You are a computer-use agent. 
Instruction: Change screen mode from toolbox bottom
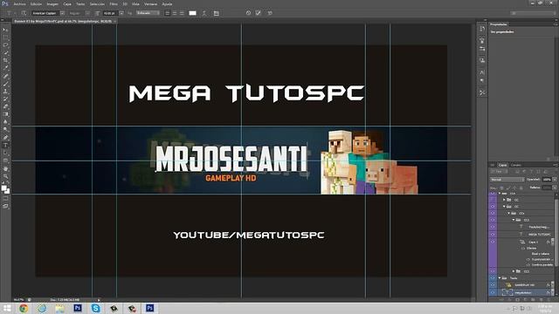click(5, 206)
